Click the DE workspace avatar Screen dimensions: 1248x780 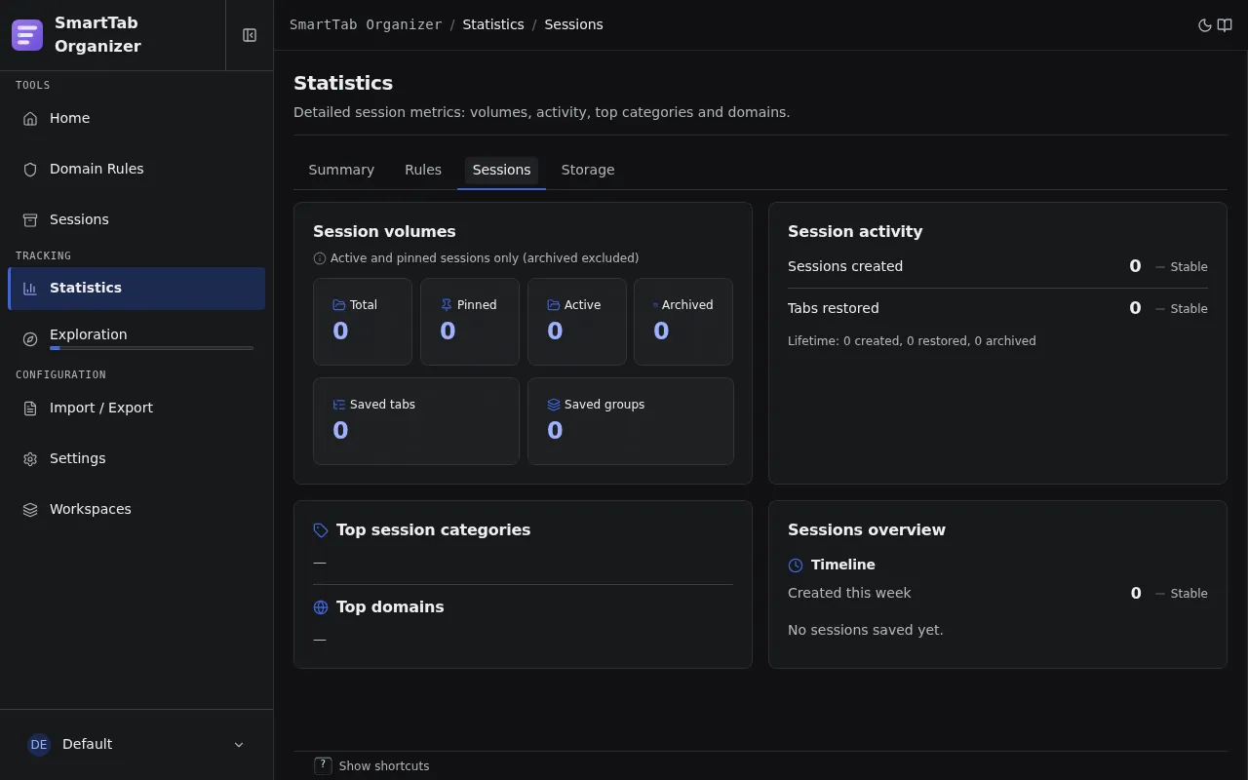pos(39,744)
